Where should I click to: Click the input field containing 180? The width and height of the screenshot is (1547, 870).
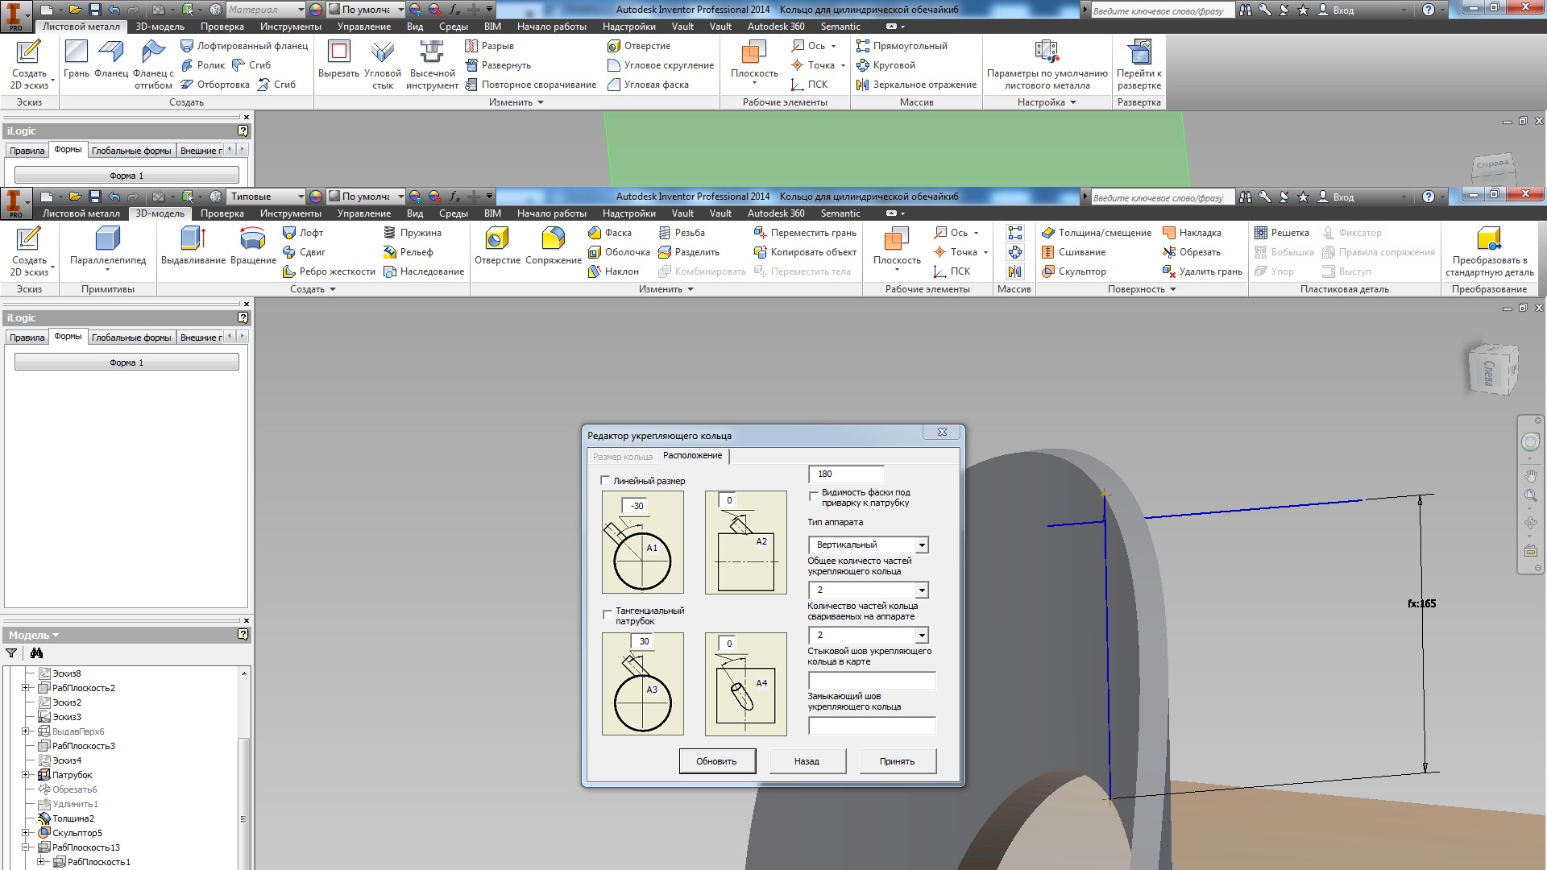(x=845, y=474)
